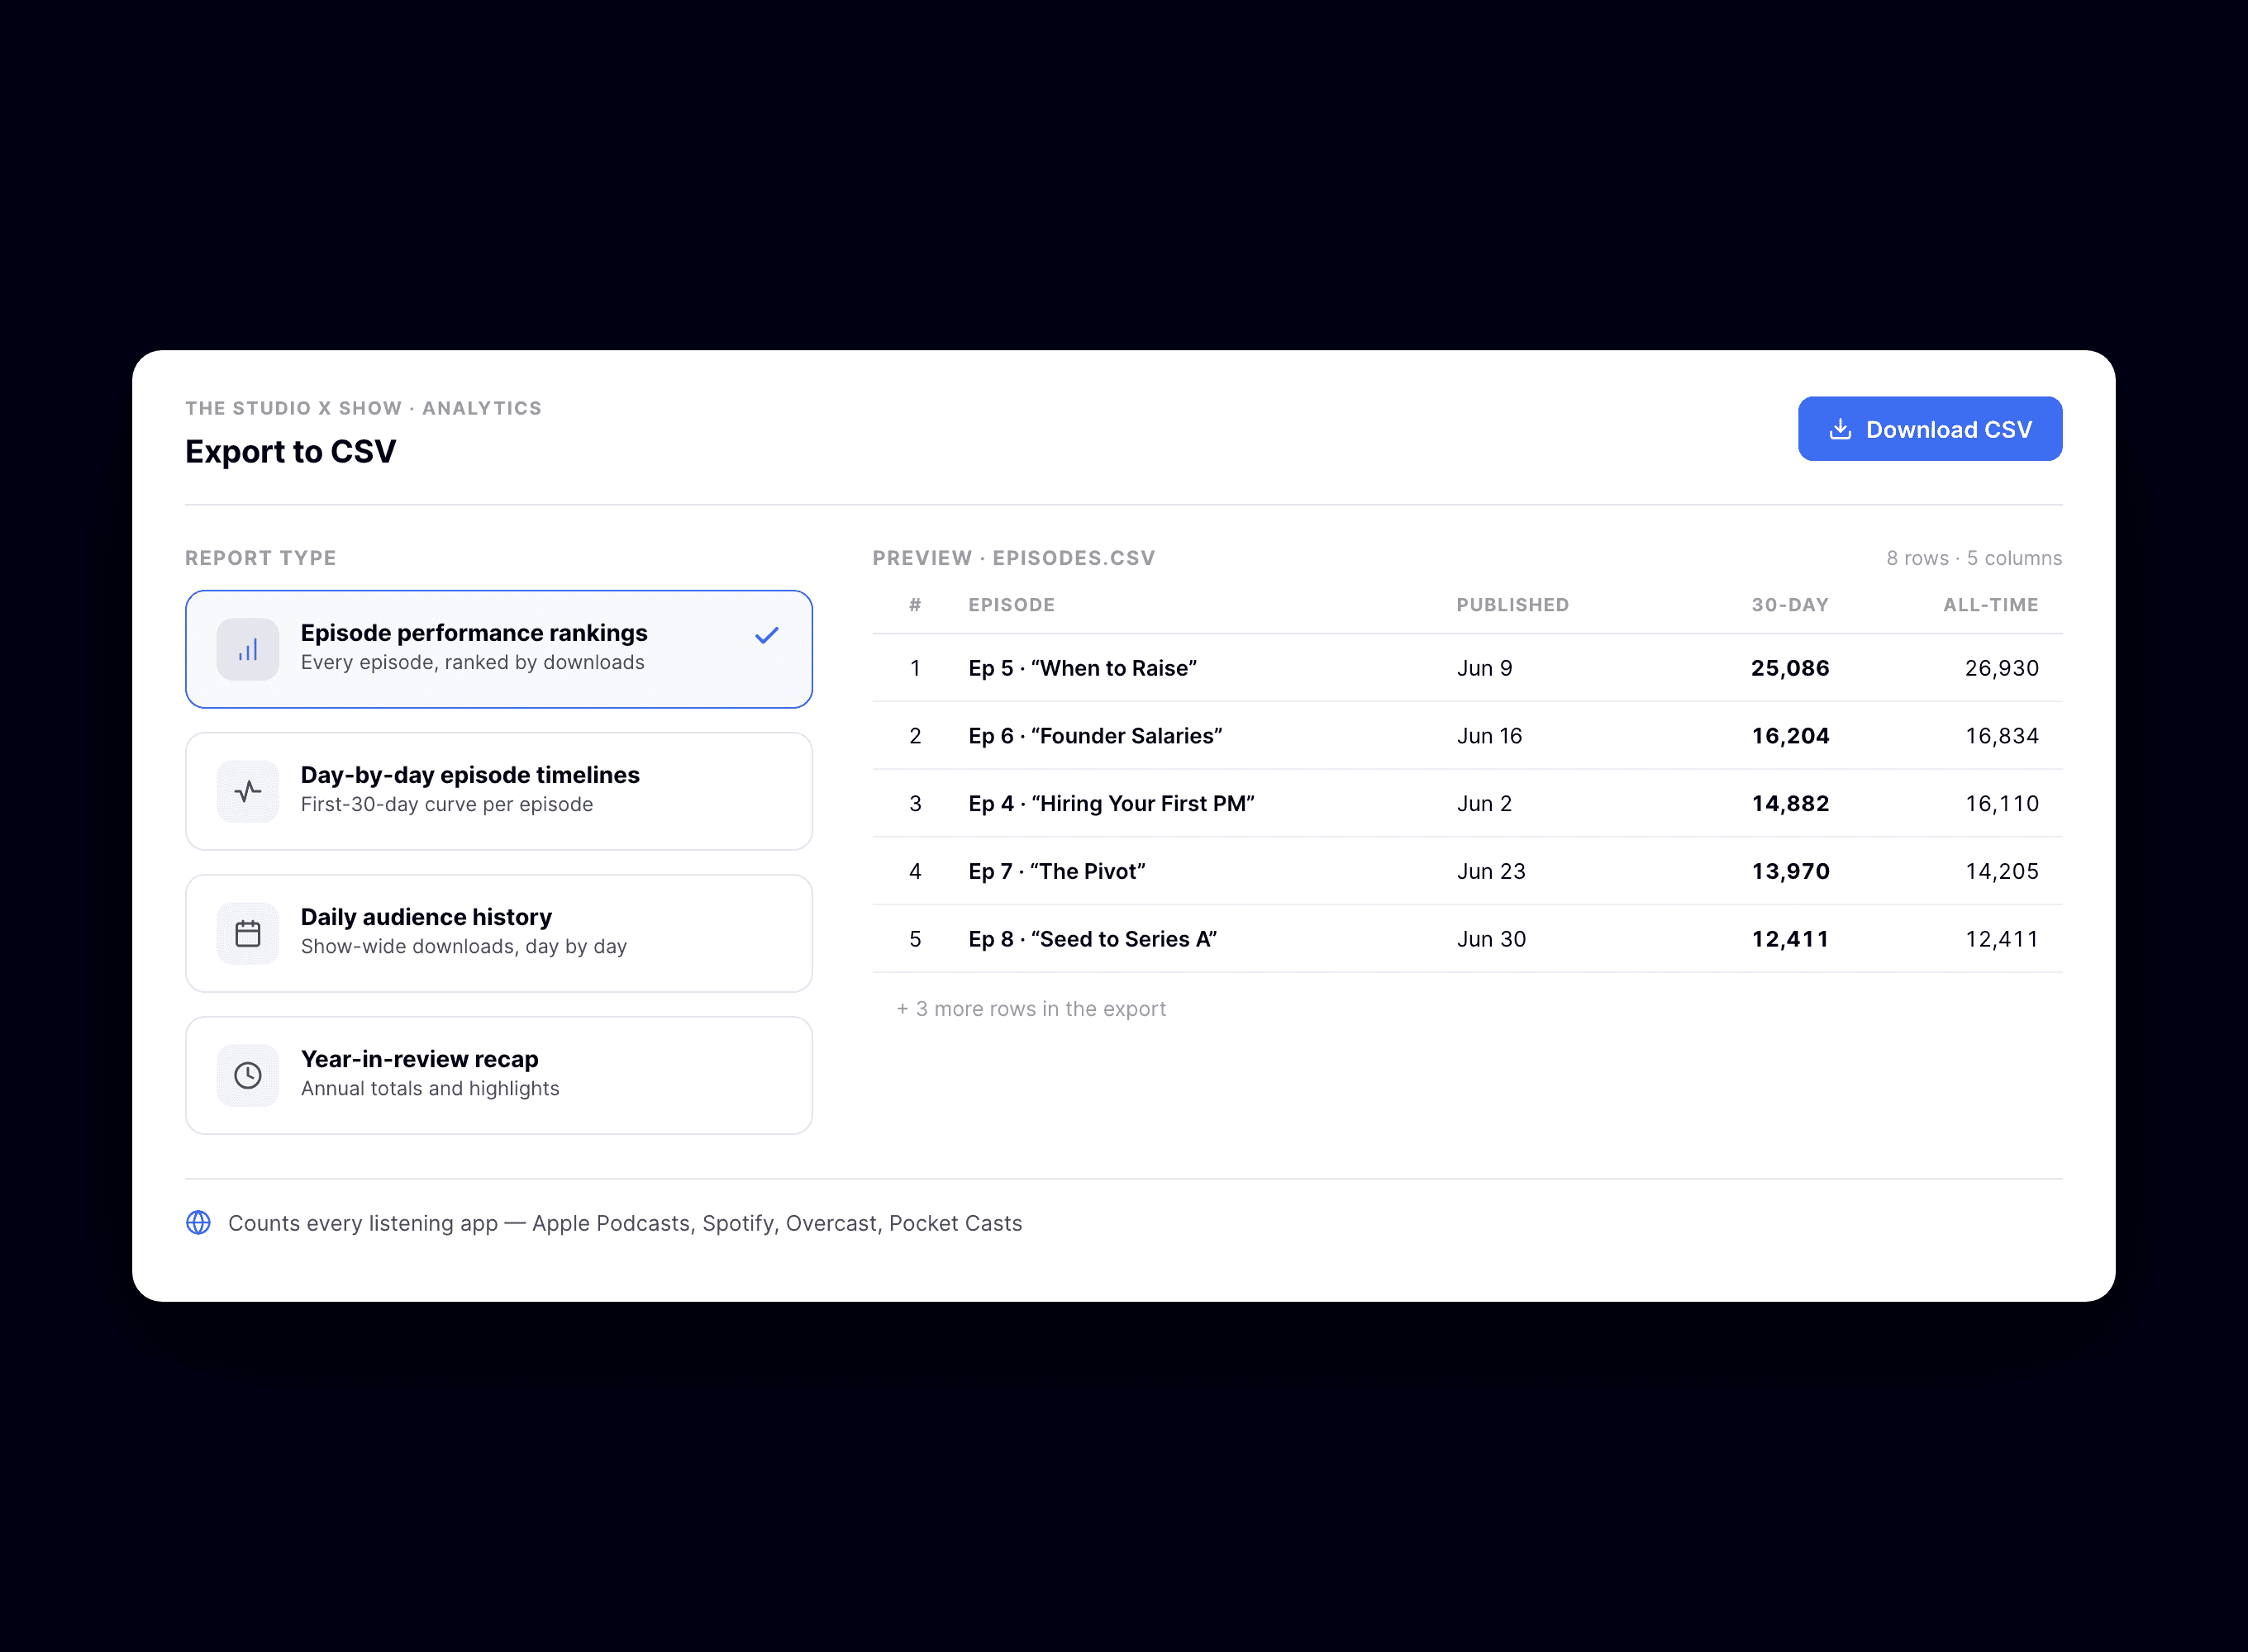This screenshot has height=1652, width=2248.
Task: Click "First-30-day curve per episode" description
Action: (x=446, y=804)
